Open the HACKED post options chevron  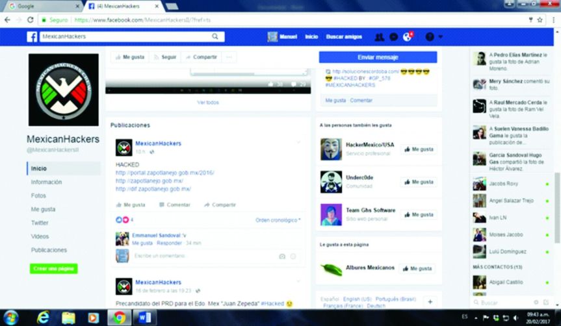[x=299, y=142]
